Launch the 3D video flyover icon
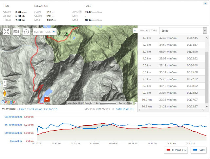Viewport: 210px width, 159px height. (16, 32)
